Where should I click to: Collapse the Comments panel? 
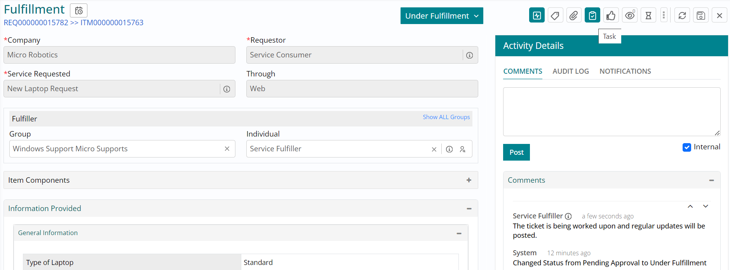pos(711,180)
